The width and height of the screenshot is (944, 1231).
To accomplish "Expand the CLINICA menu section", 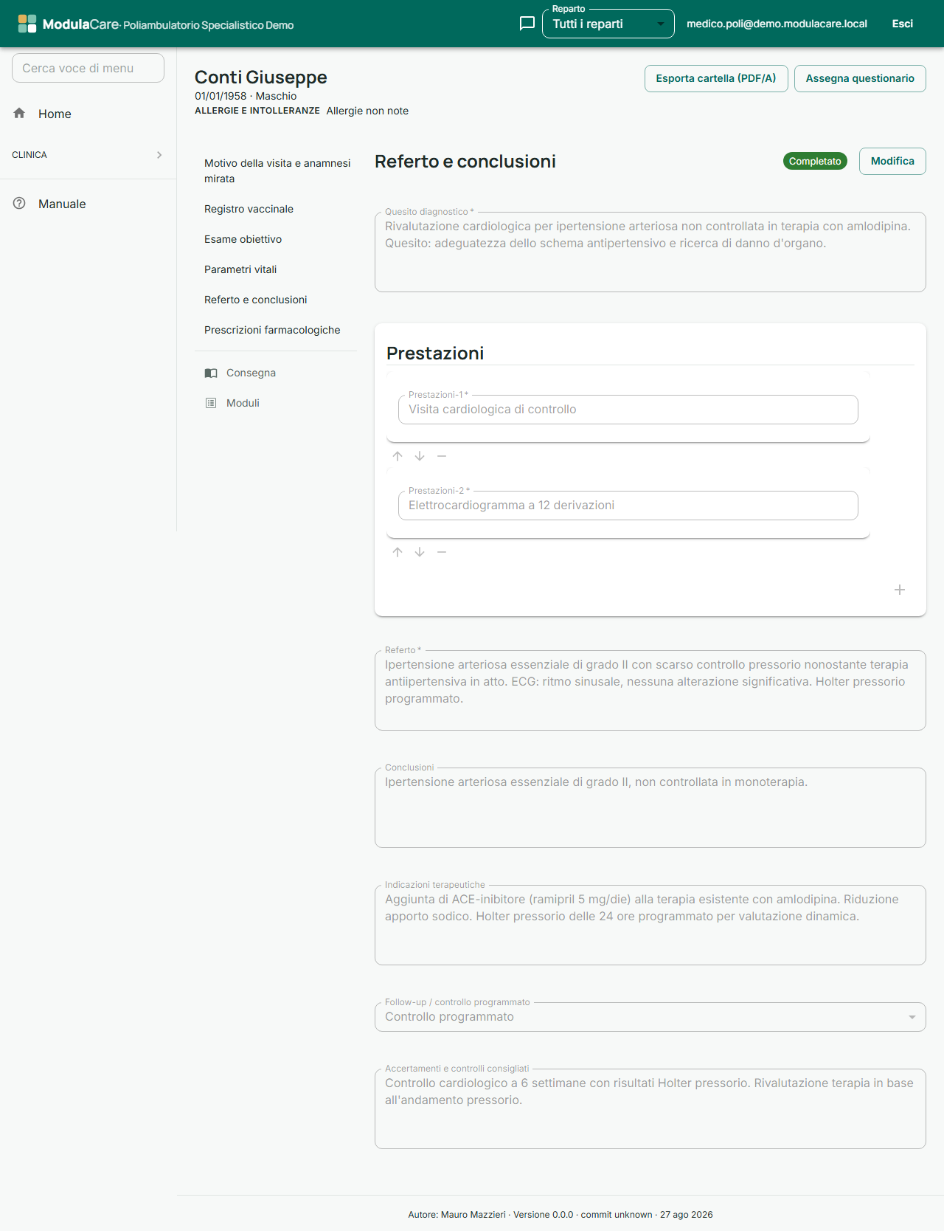I will point(88,155).
